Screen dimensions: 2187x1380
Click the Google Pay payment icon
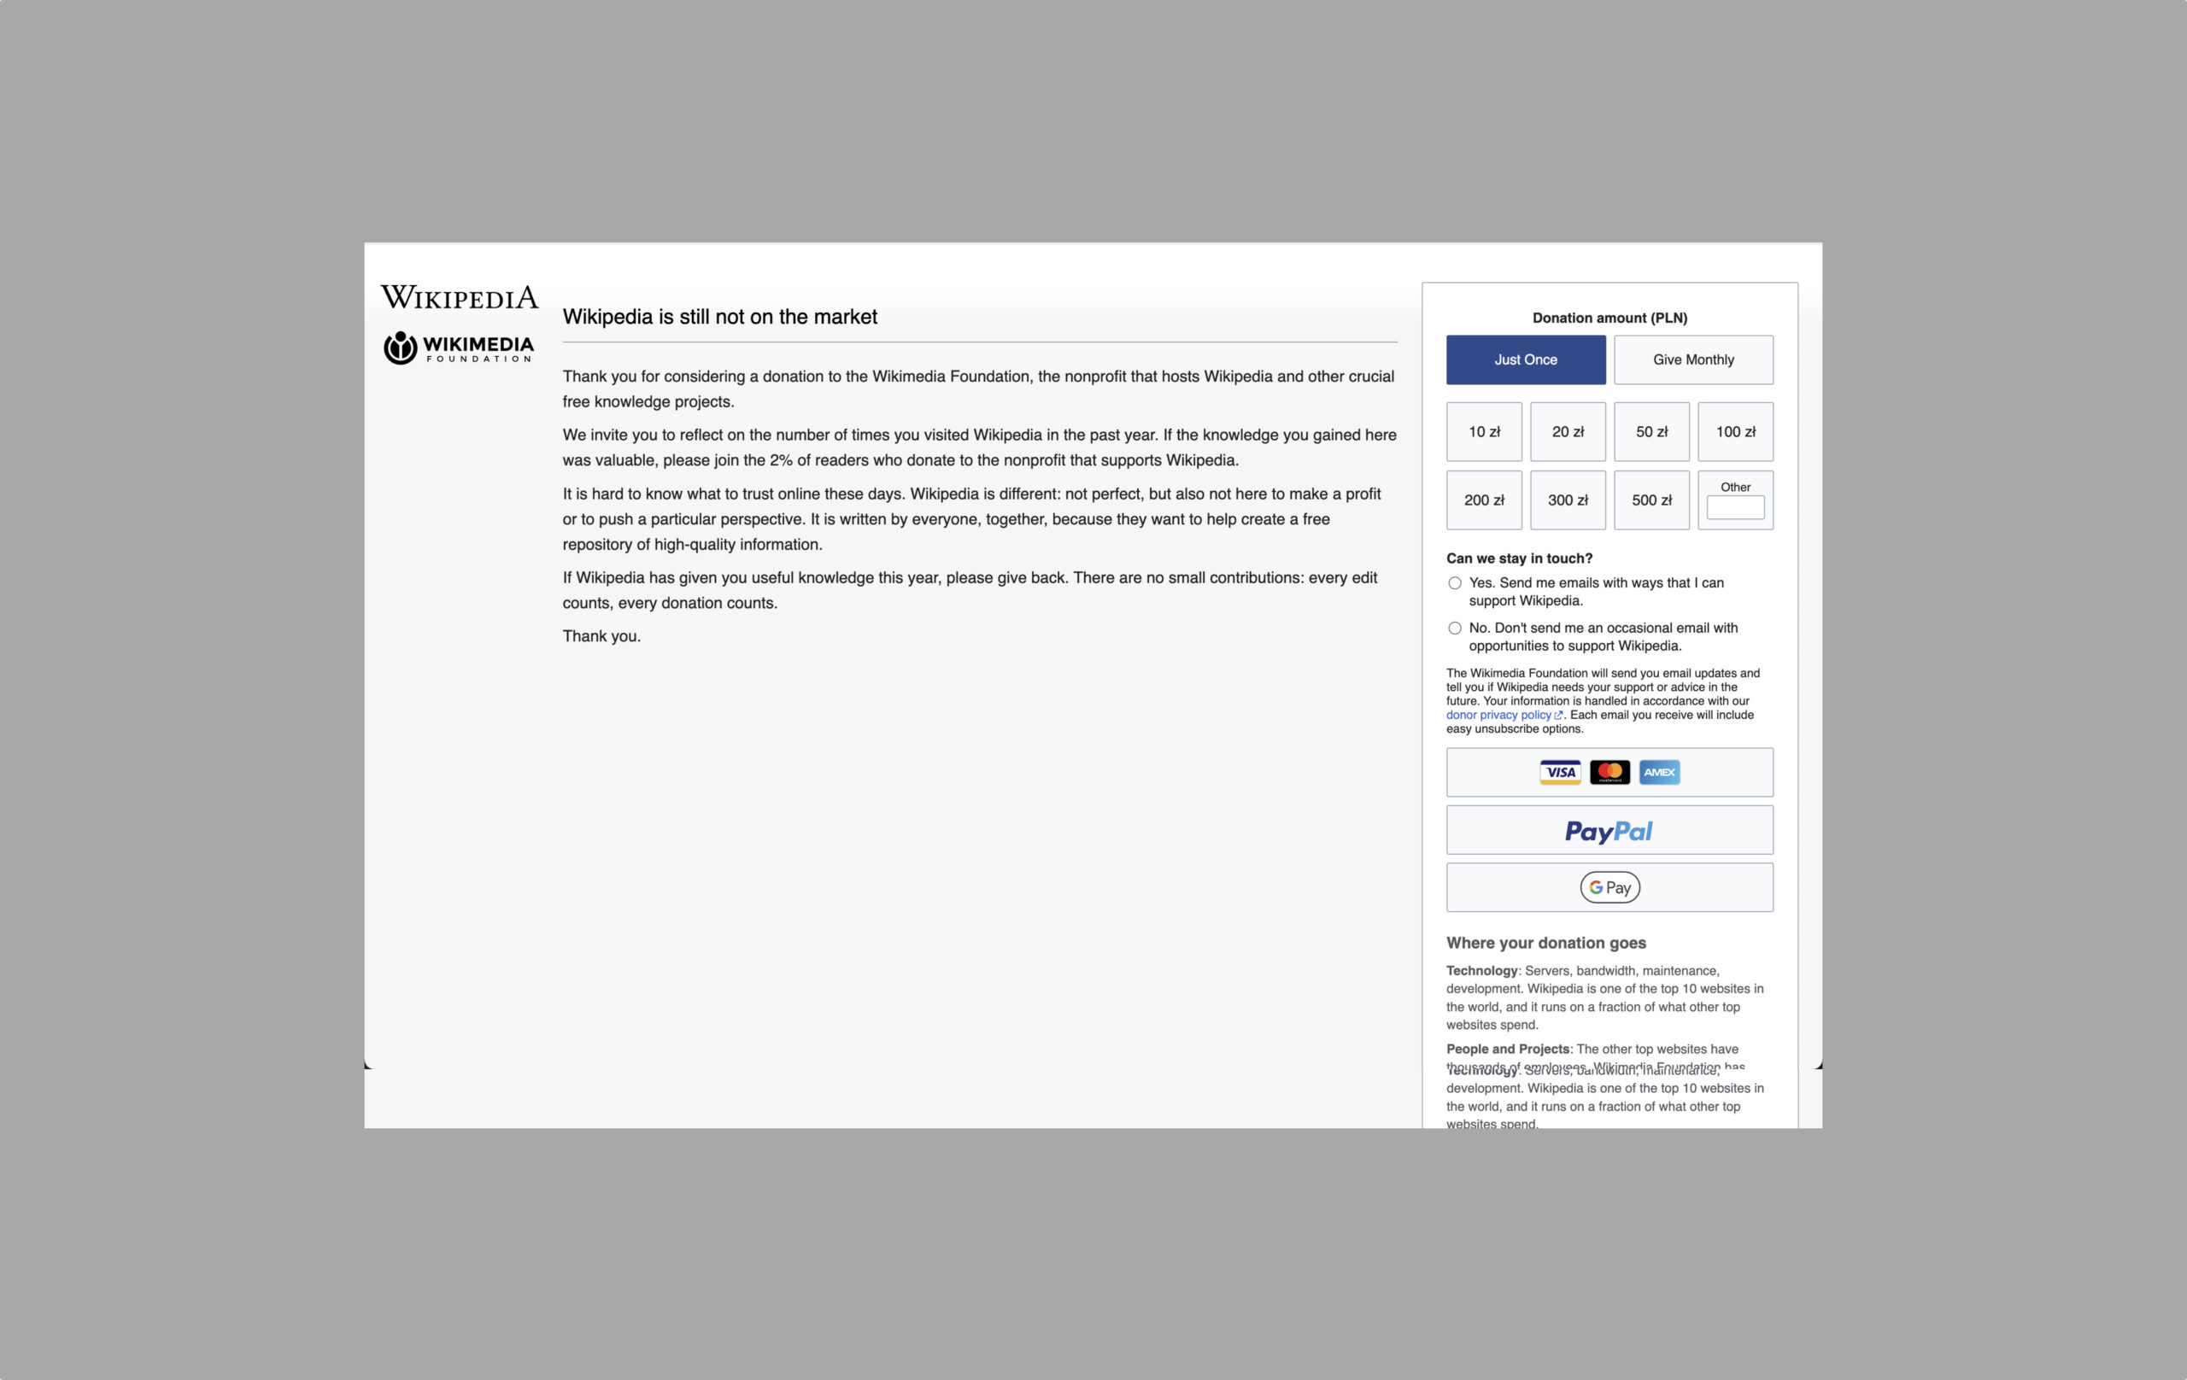pos(1608,887)
